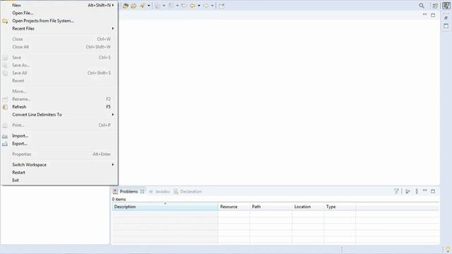Sort by the Resource column header
This screenshot has height=254, width=452.
point(234,207)
